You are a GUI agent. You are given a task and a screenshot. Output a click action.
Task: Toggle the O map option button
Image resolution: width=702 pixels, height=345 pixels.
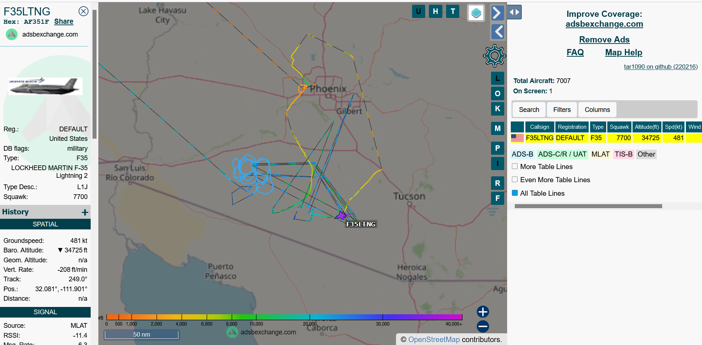pos(498,94)
